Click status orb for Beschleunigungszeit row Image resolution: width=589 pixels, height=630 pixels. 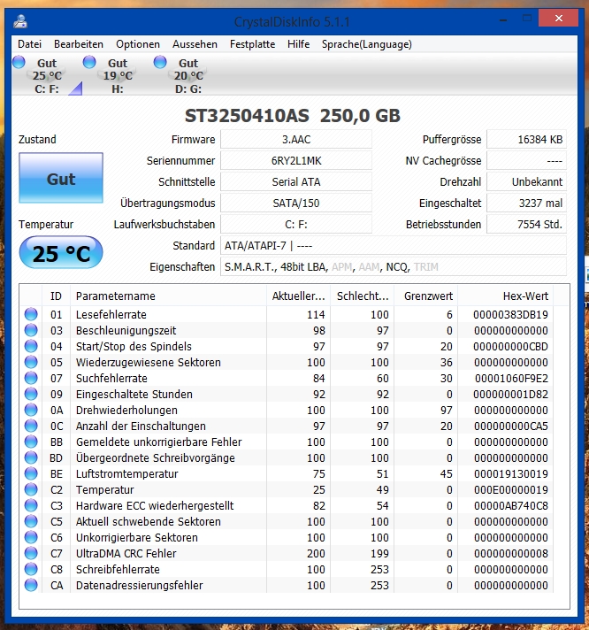click(31, 330)
